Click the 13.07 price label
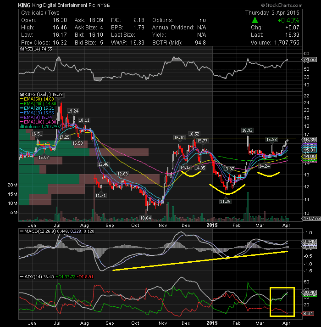Screen dimensions: 321x327 click(x=229, y=169)
